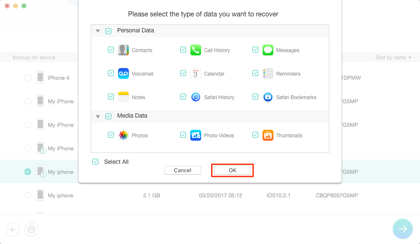This screenshot has width=420, height=244.
Task: Select the 2.1 GB My iphone backup radio
Action: click(28, 195)
